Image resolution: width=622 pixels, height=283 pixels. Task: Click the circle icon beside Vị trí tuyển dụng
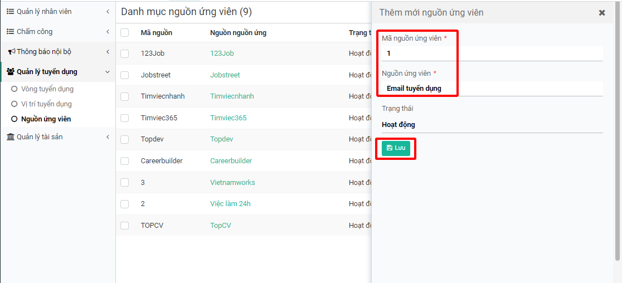pos(14,104)
